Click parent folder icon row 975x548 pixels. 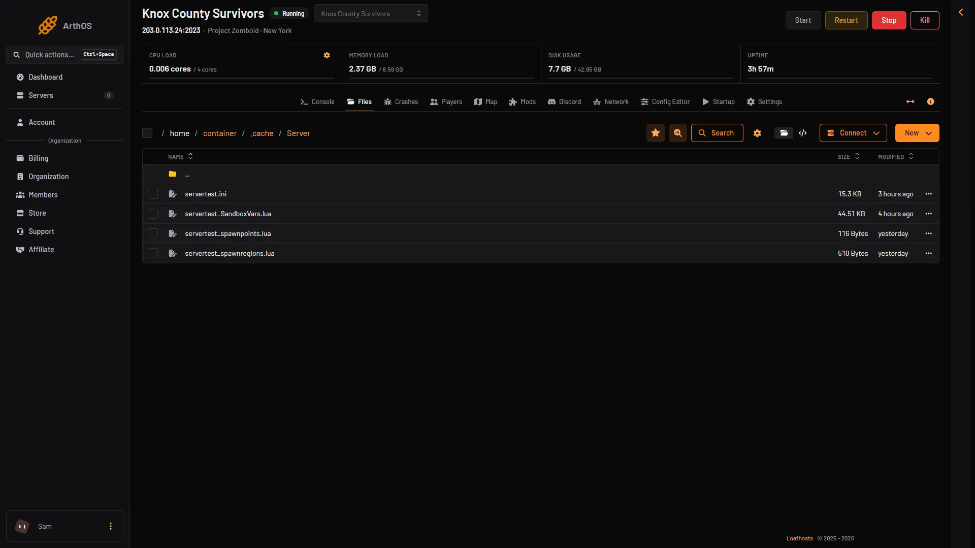click(x=541, y=174)
